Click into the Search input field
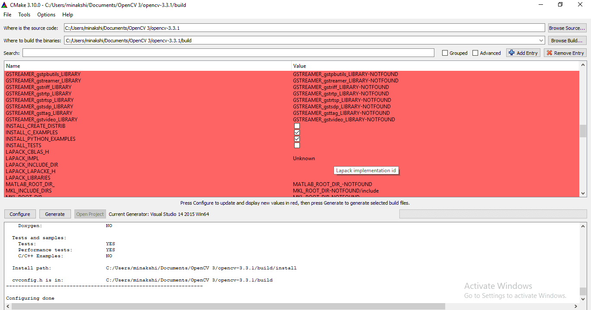591x310 pixels. (228, 53)
